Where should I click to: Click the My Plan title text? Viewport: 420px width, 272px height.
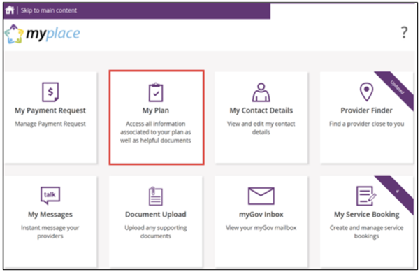(x=156, y=110)
